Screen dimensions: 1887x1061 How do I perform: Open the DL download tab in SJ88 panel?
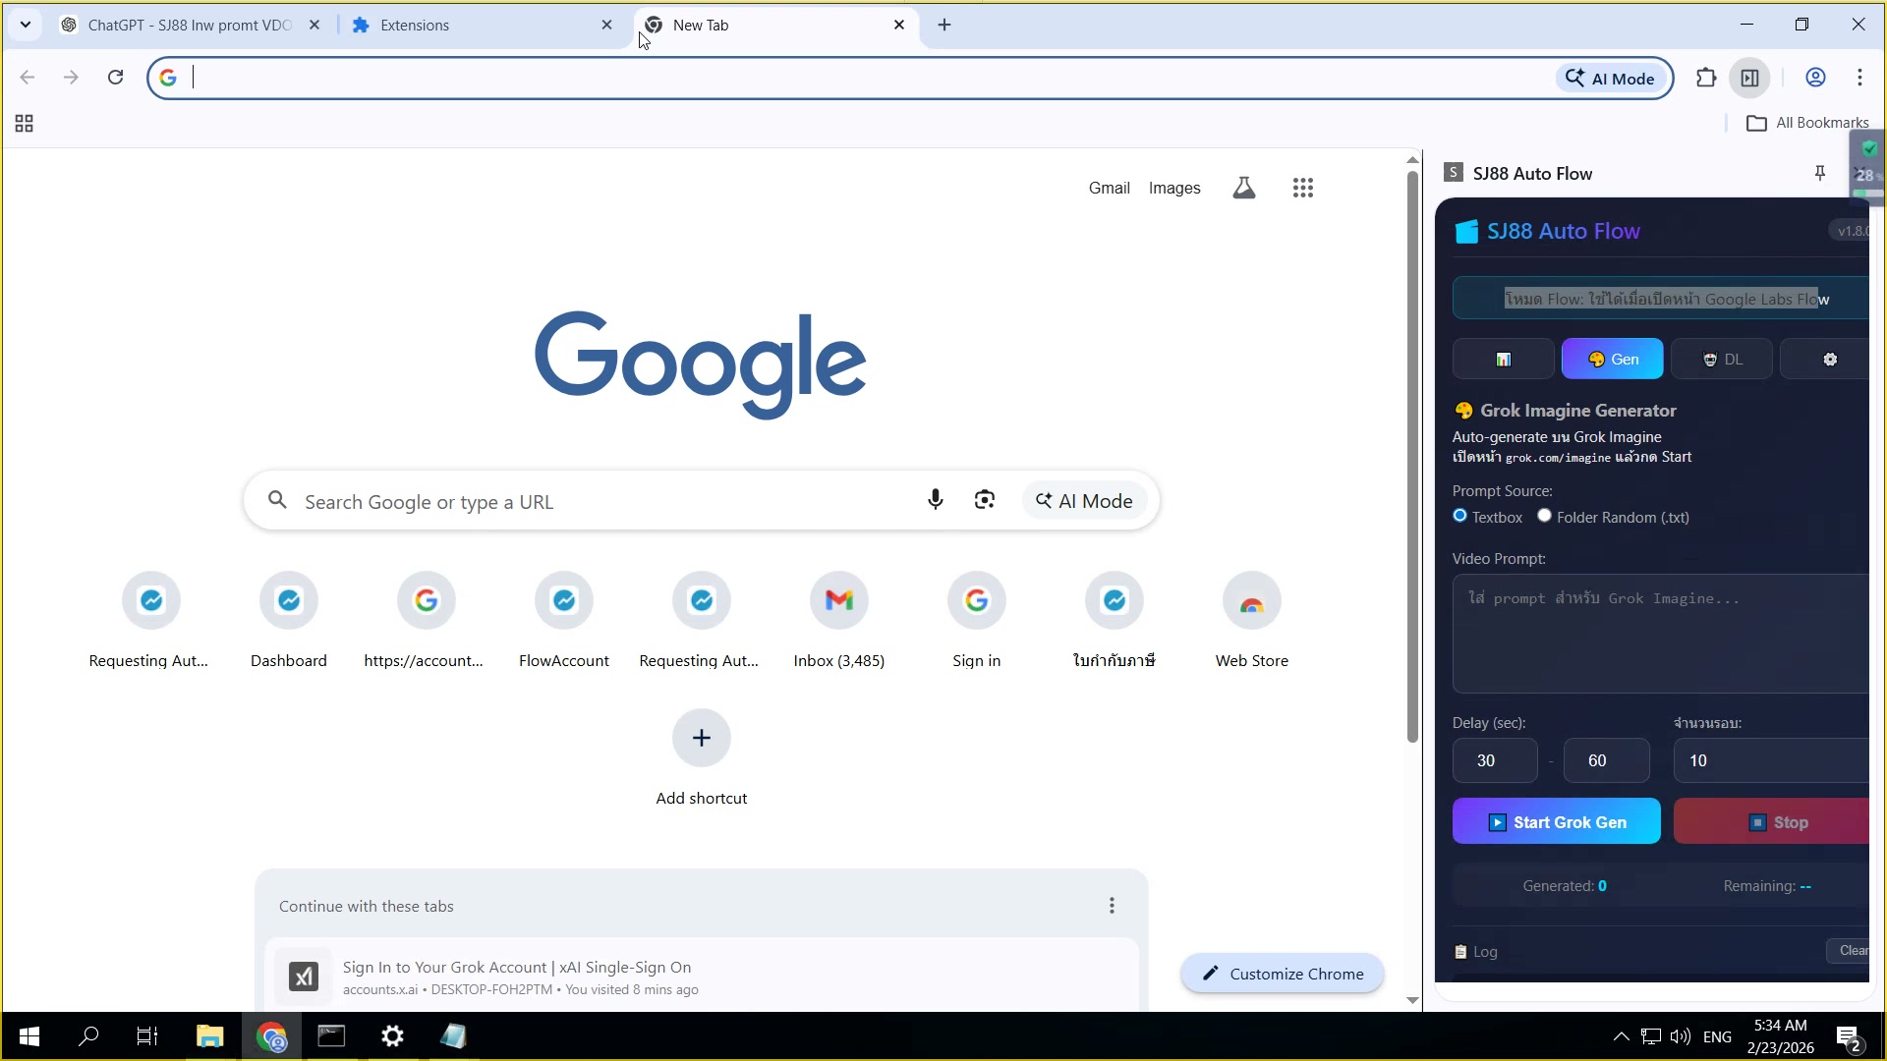(1723, 359)
